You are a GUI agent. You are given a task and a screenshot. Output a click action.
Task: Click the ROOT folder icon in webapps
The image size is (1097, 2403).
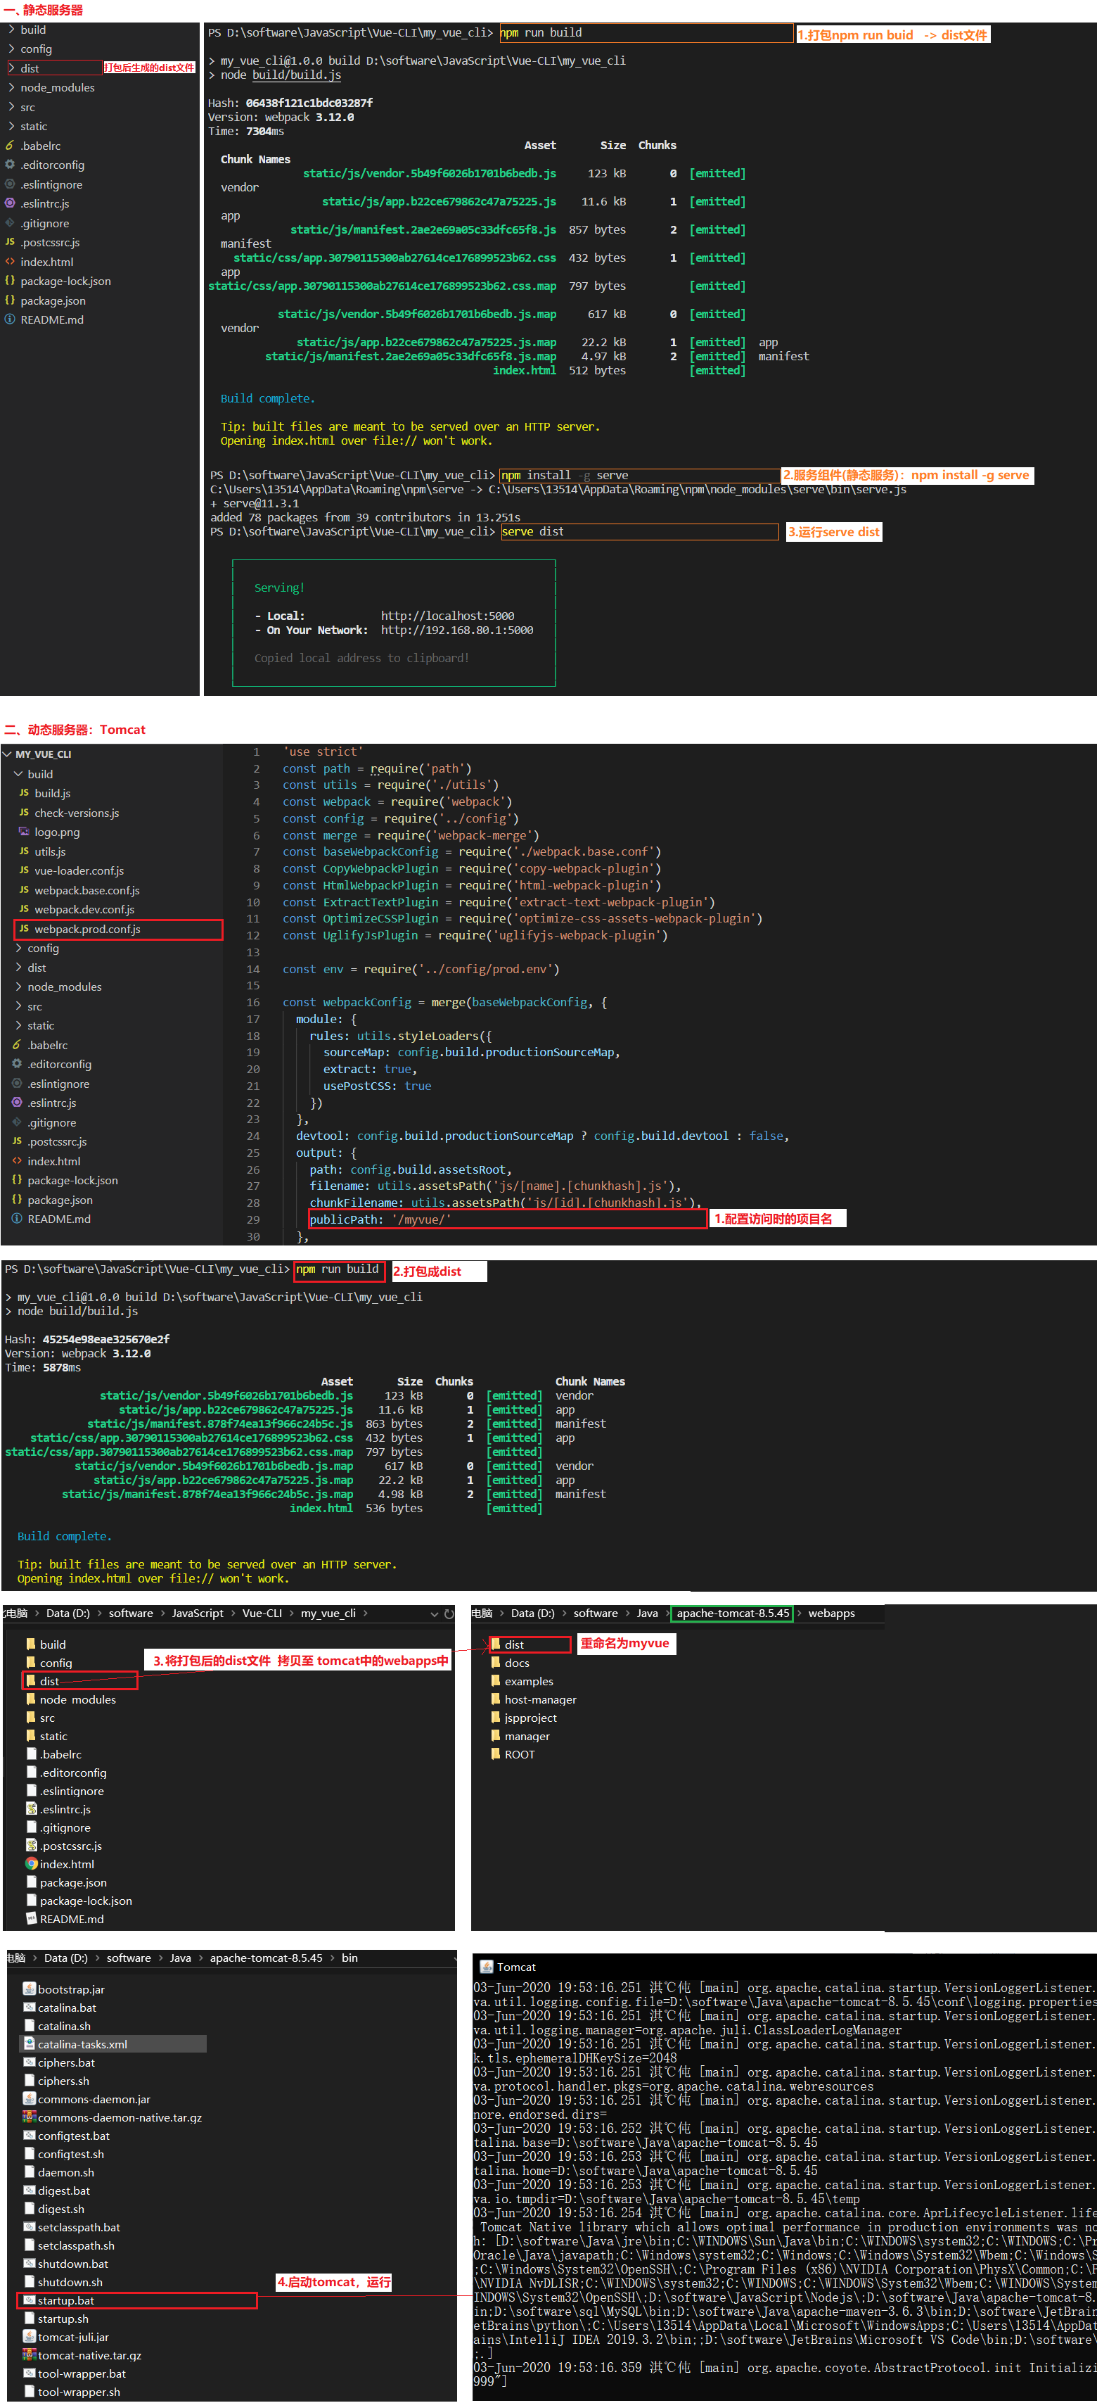click(496, 1754)
